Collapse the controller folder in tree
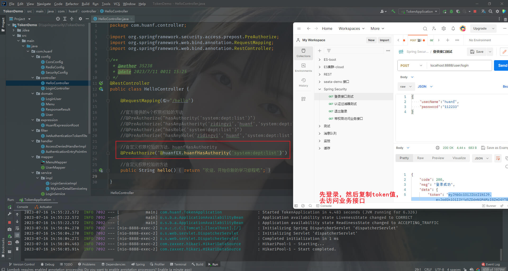Screen dimensions: 508x271 33,78
